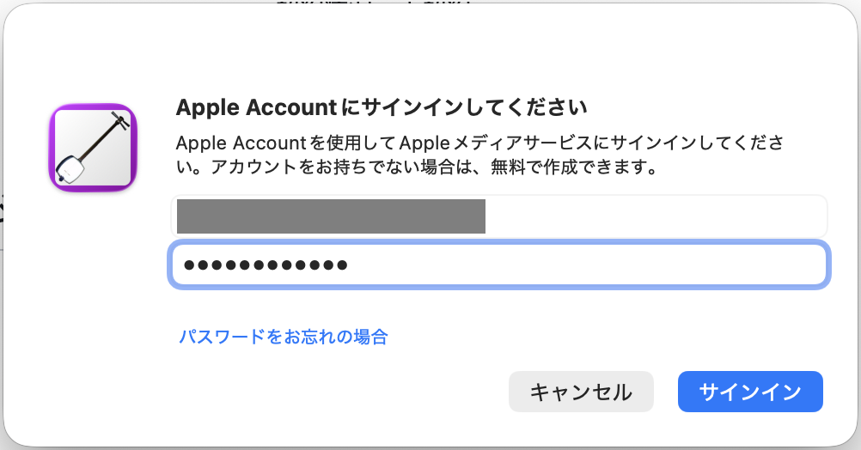The image size is (861, 450).
Task: Click the masked password dots
Action: point(266,265)
